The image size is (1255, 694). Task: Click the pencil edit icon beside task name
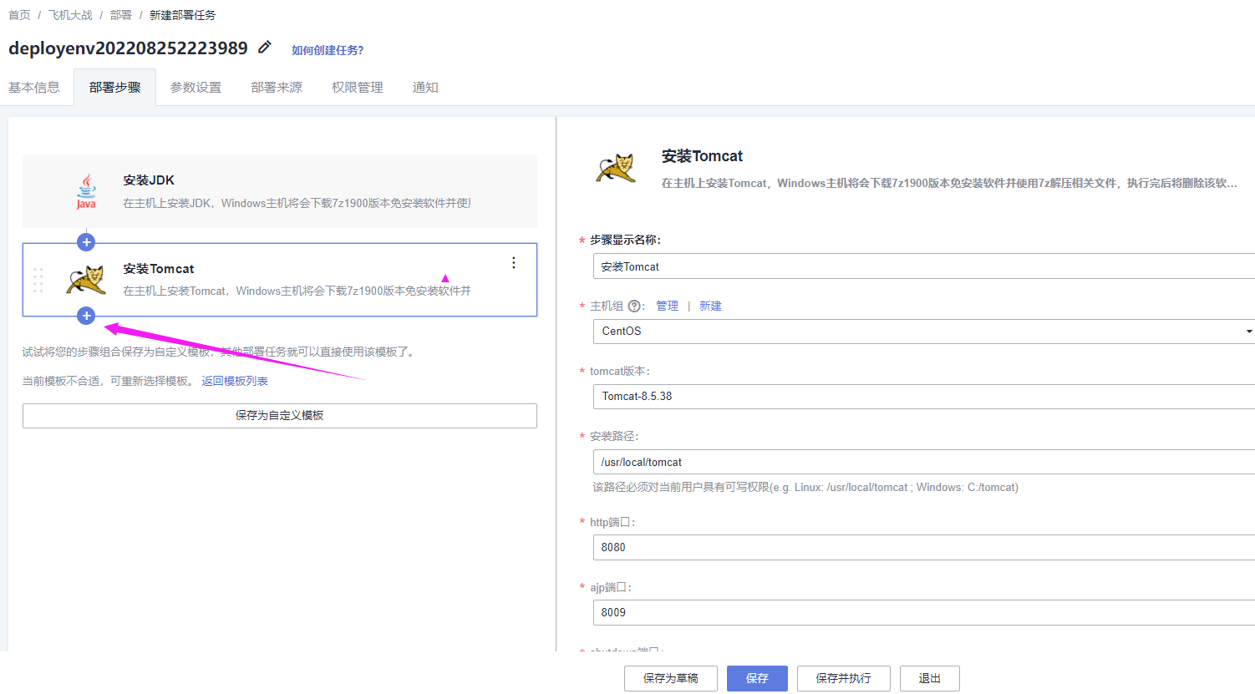tap(265, 48)
